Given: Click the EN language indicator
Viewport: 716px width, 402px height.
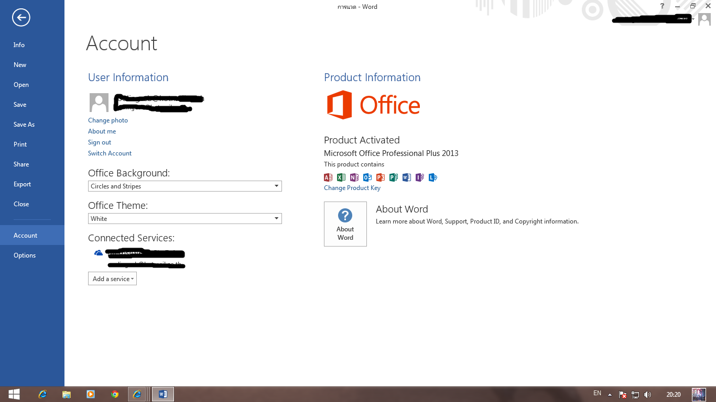Looking at the screenshot, I should click(597, 393).
